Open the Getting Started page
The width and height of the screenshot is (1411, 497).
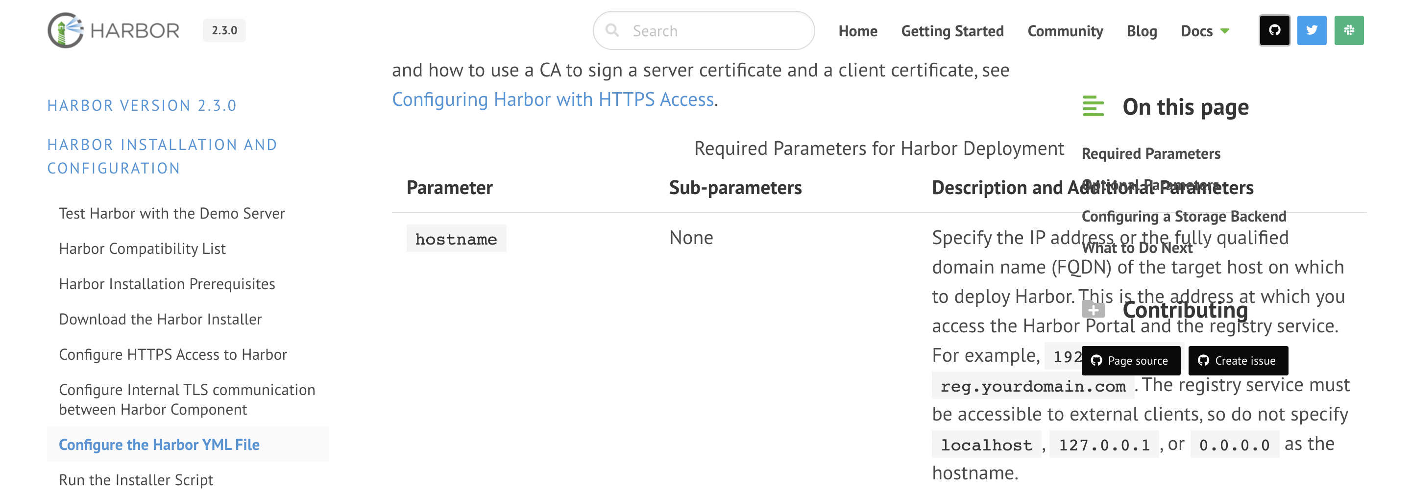952,31
